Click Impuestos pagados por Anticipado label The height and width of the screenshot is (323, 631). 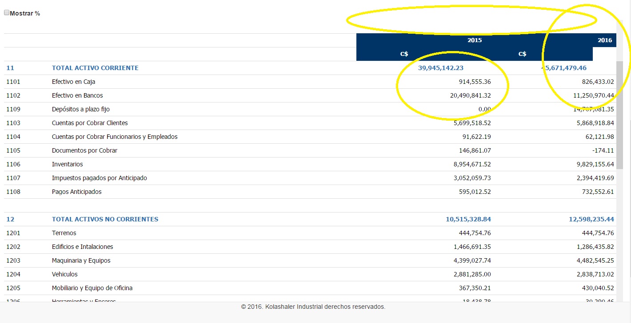100,178
